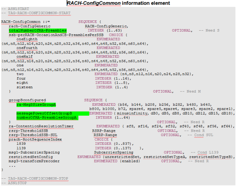Click the 'l839' choice name

coord(21,144)
